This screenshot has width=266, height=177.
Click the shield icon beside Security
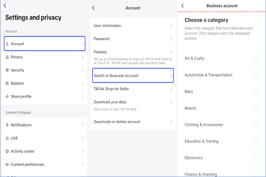(7, 70)
